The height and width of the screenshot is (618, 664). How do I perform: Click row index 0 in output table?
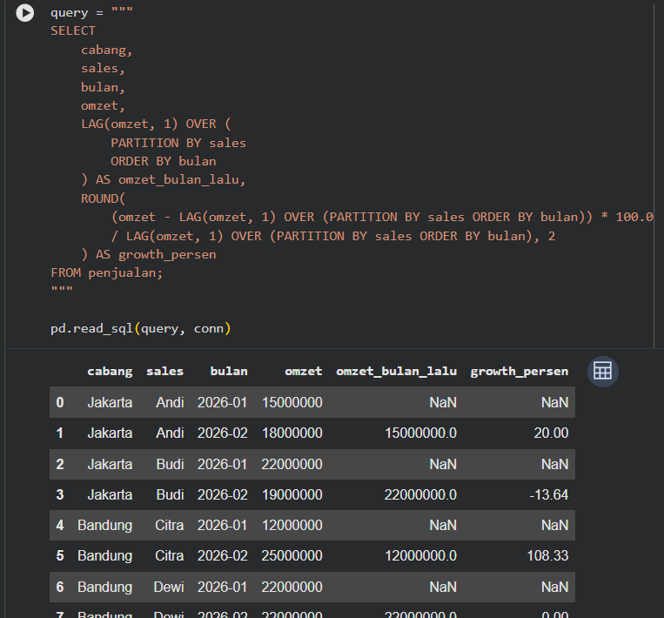pos(60,402)
